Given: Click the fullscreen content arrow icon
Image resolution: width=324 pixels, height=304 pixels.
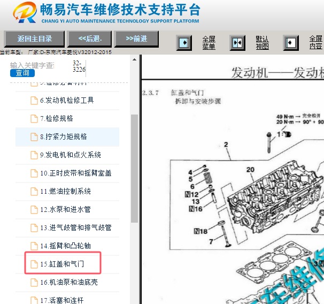Looking at the screenshot, I should click(x=291, y=43).
